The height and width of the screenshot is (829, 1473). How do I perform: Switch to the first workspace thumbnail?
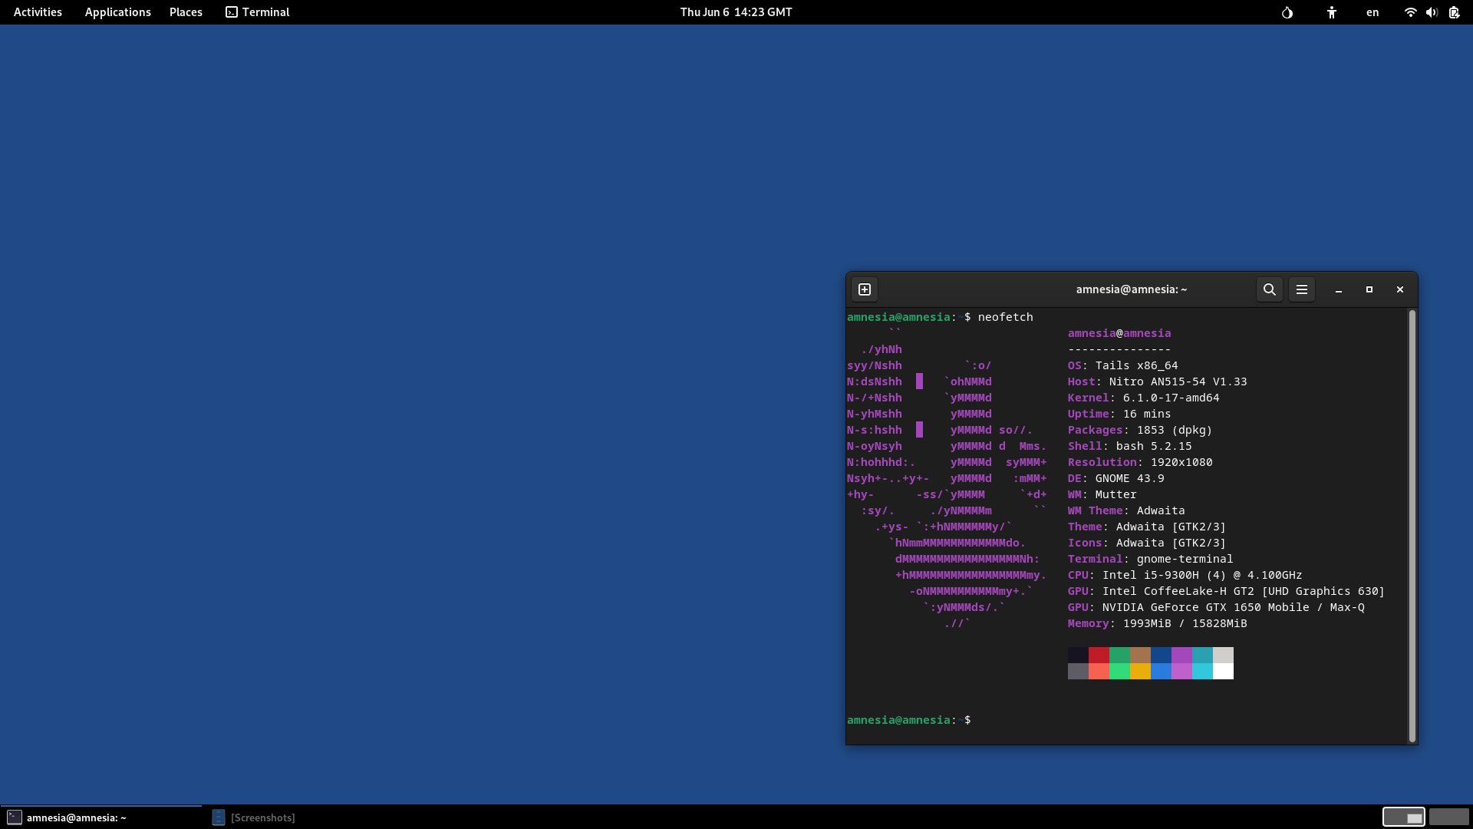[1404, 817]
